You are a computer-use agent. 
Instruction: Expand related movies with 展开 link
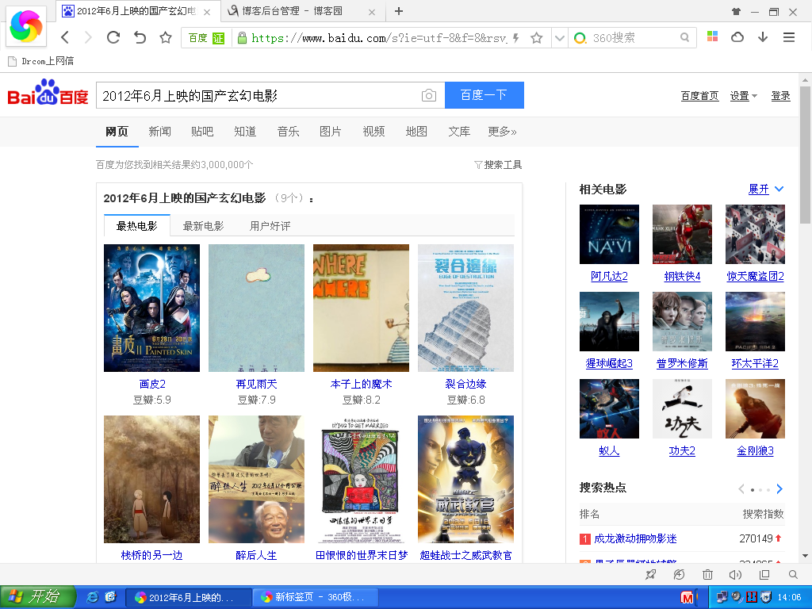pyautogui.click(x=765, y=189)
